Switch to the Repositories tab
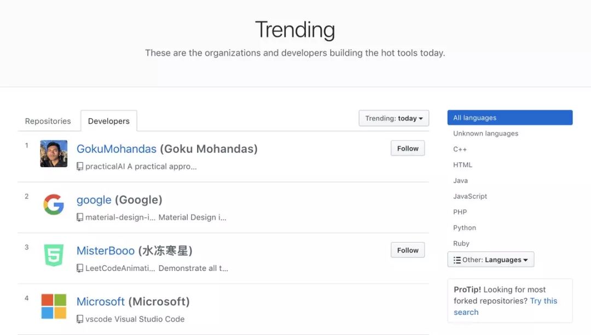Screen dimensions: 591x335 tap(48, 121)
